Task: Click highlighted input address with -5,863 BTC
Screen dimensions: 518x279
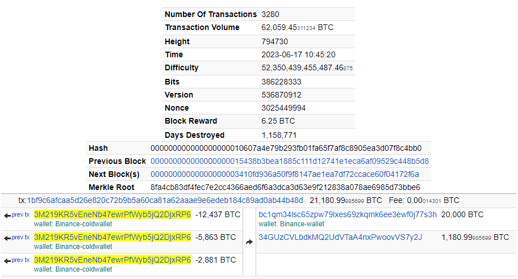Action: click(x=112, y=237)
